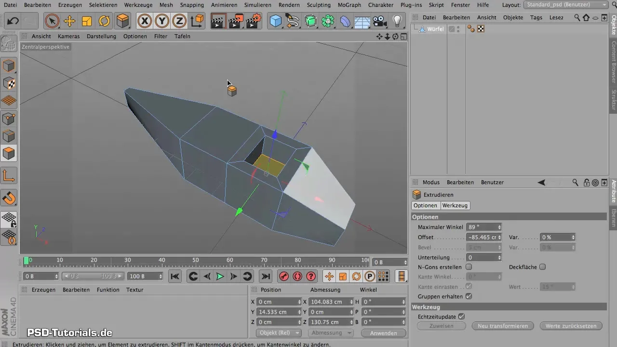Open the viewport Kameras menu

tap(68, 36)
